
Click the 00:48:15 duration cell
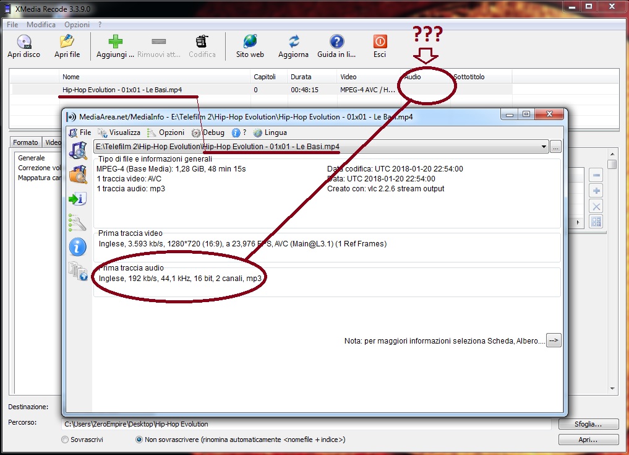[x=304, y=90]
